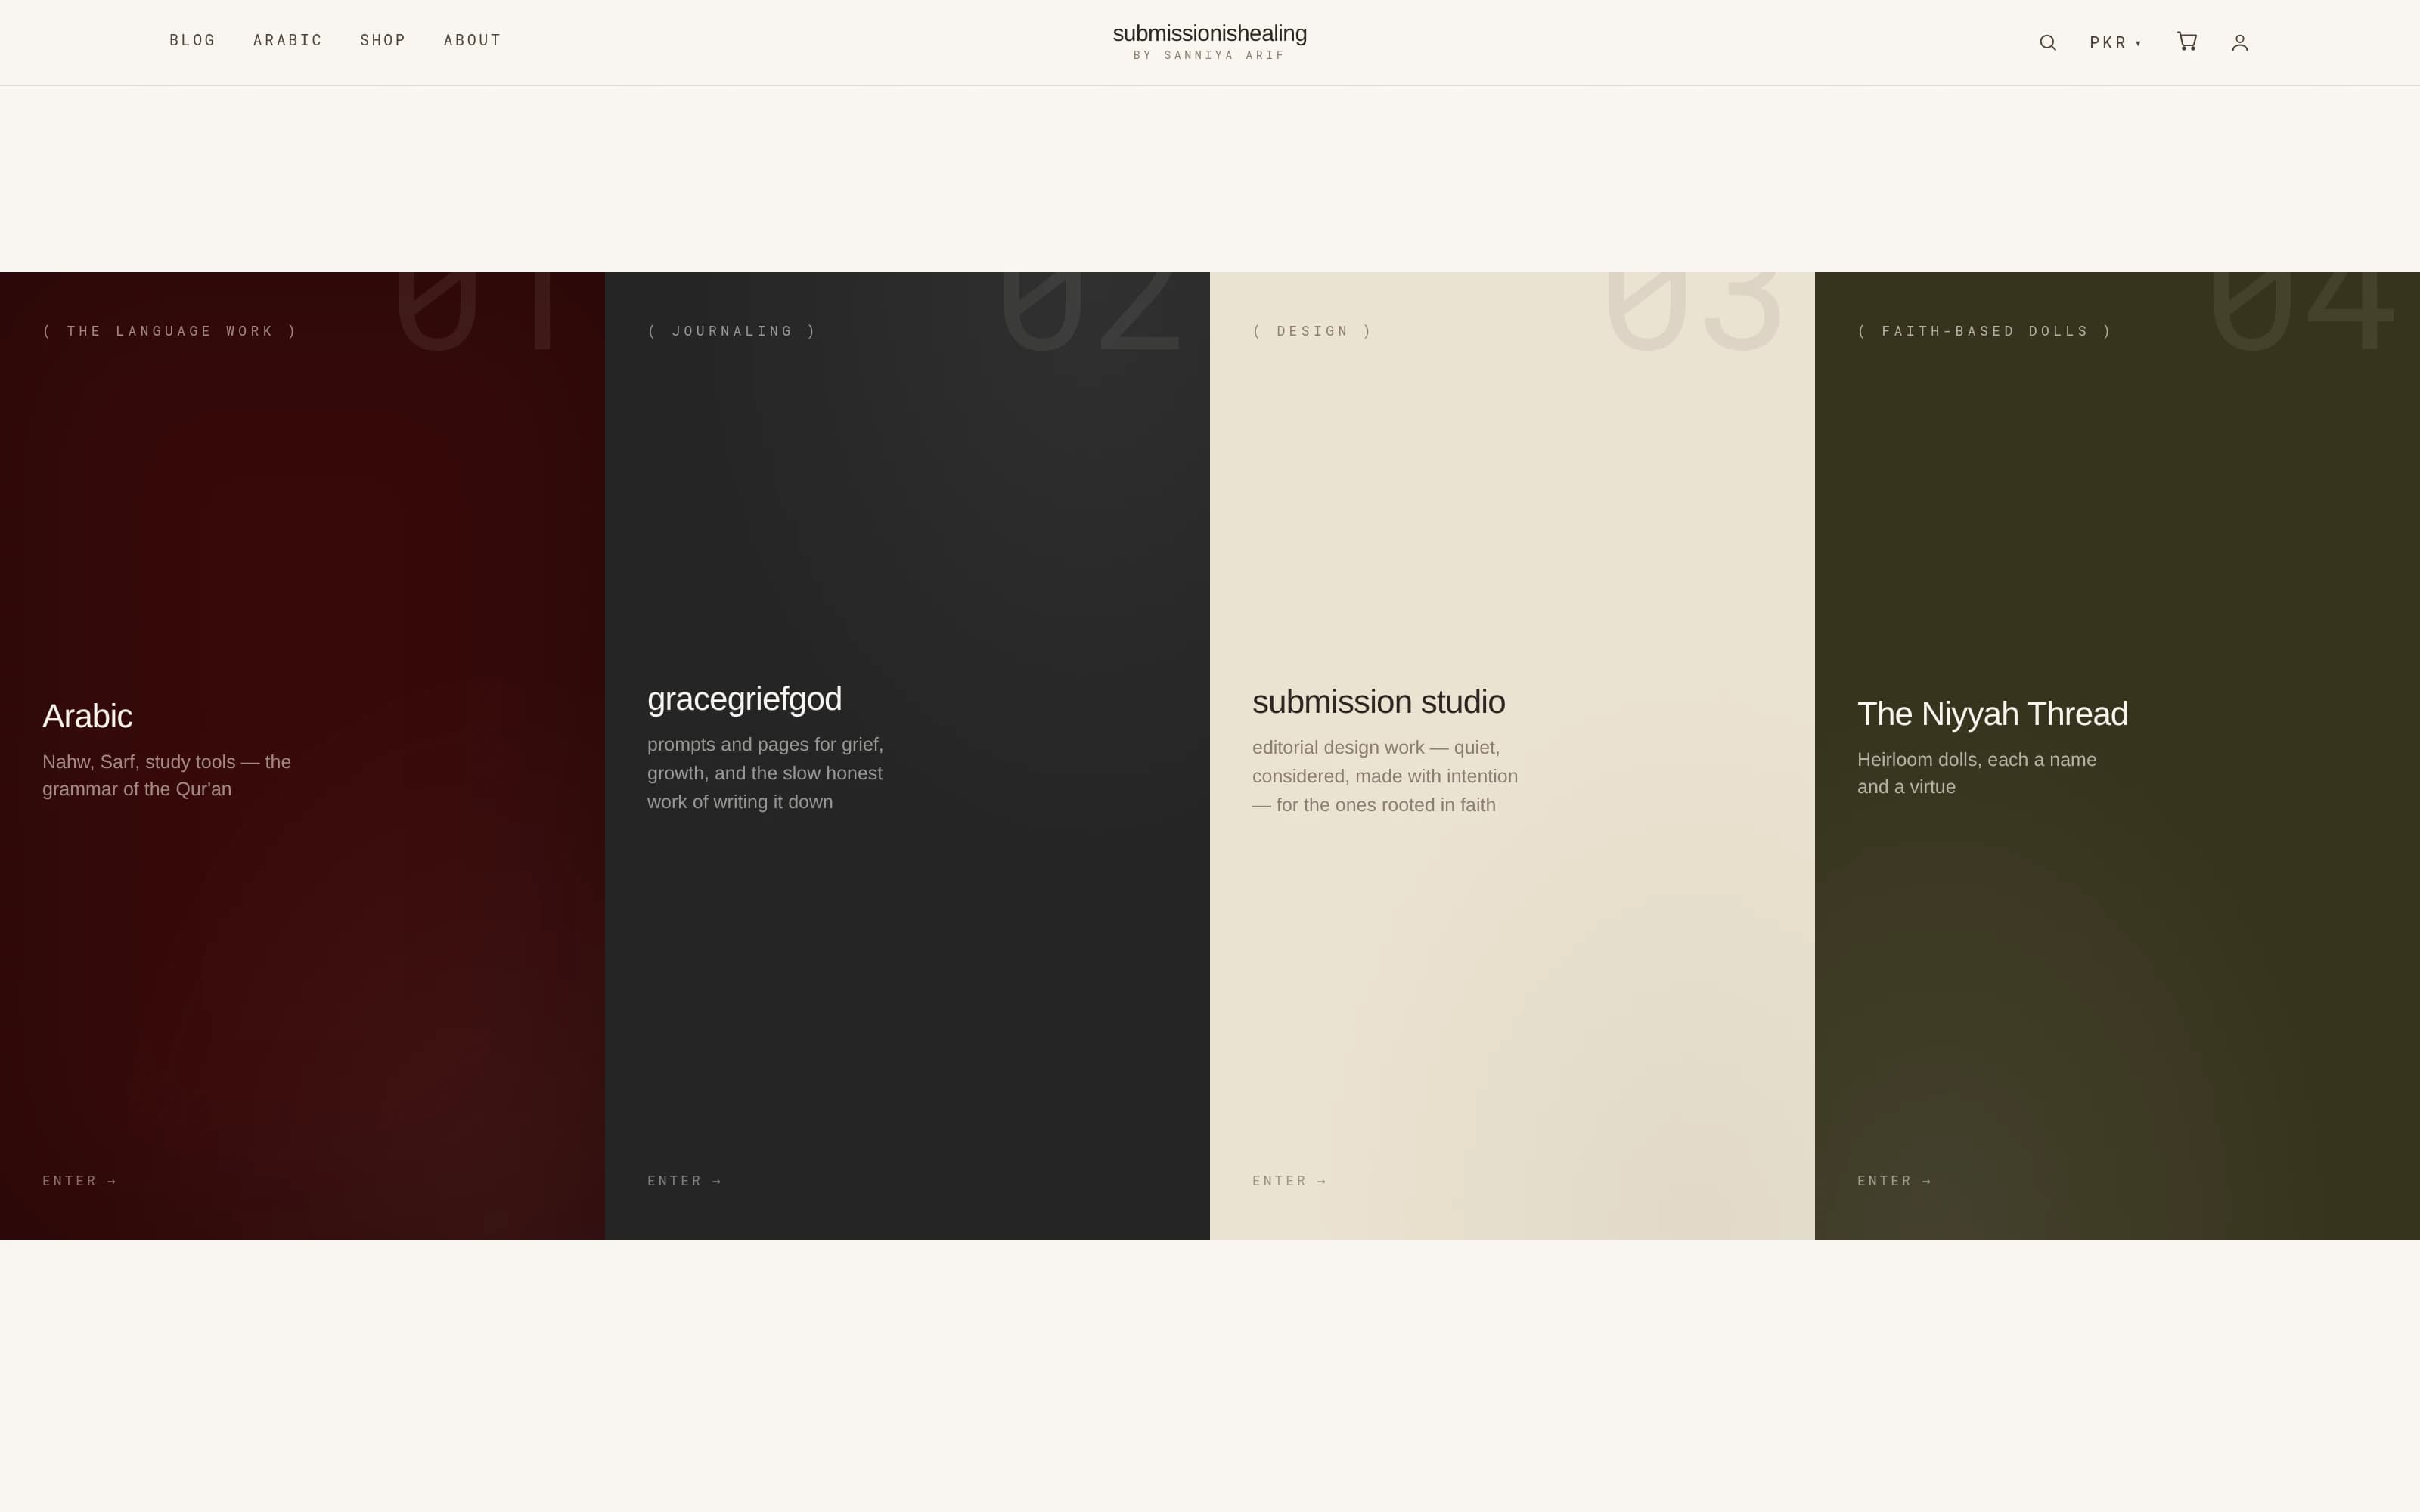The width and height of the screenshot is (2420, 1512).
Task: Expand the PKR currency dropdown
Action: click(x=2115, y=42)
